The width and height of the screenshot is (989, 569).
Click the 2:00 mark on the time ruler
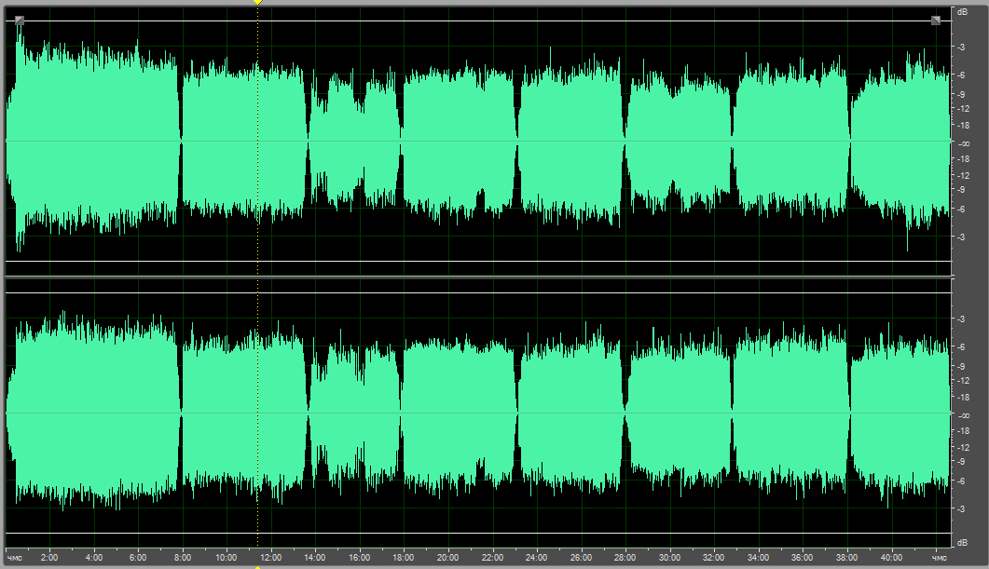(49, 558)
